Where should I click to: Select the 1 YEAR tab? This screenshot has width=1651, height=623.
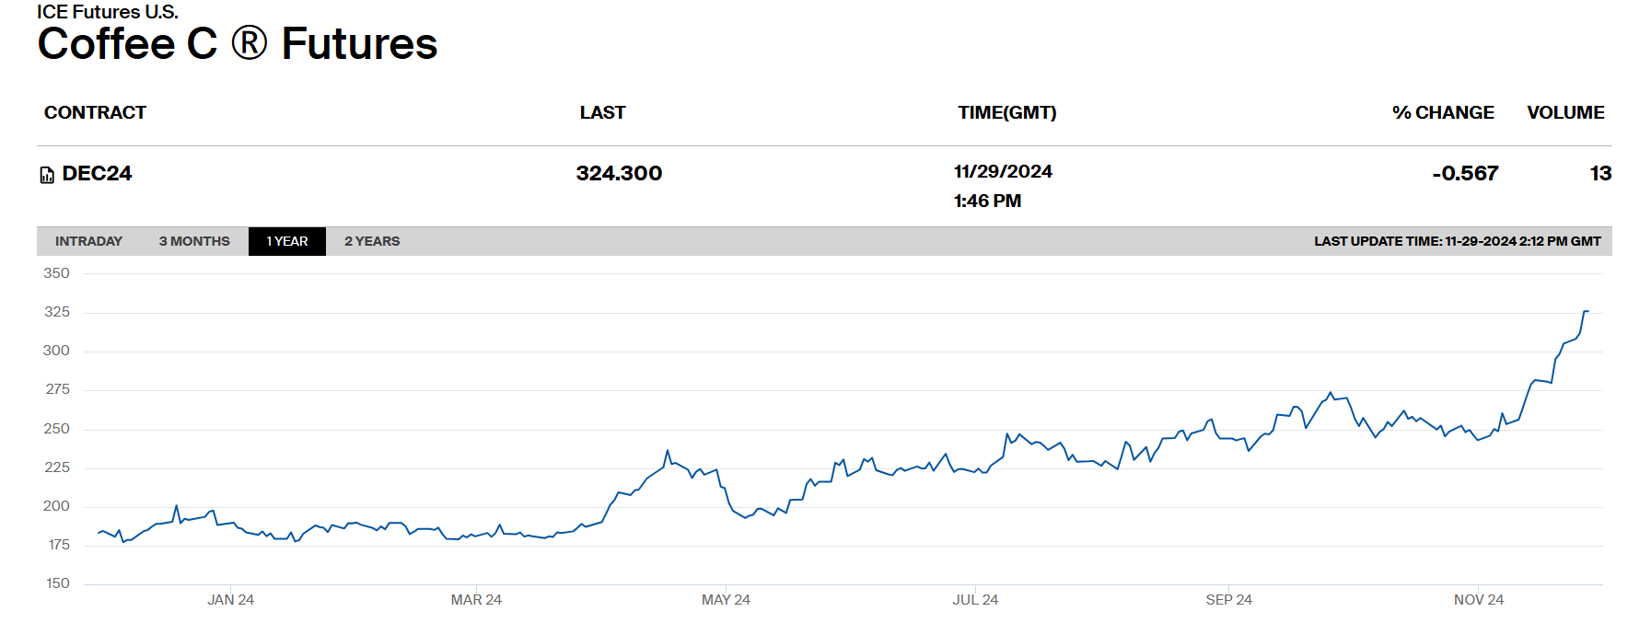click(287, 241)
